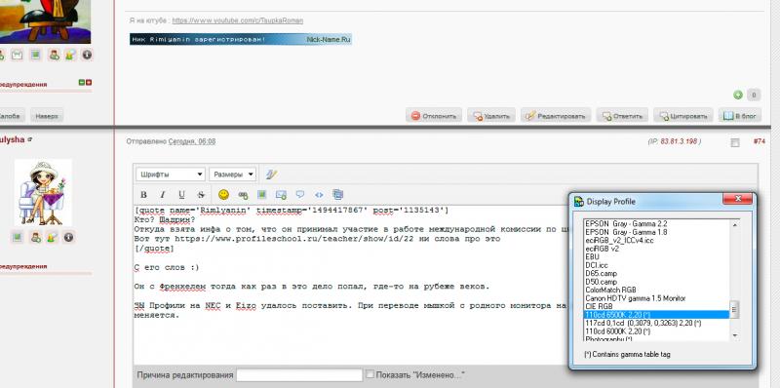Open the Шрифты font dropdown

(x=171, y=175)
